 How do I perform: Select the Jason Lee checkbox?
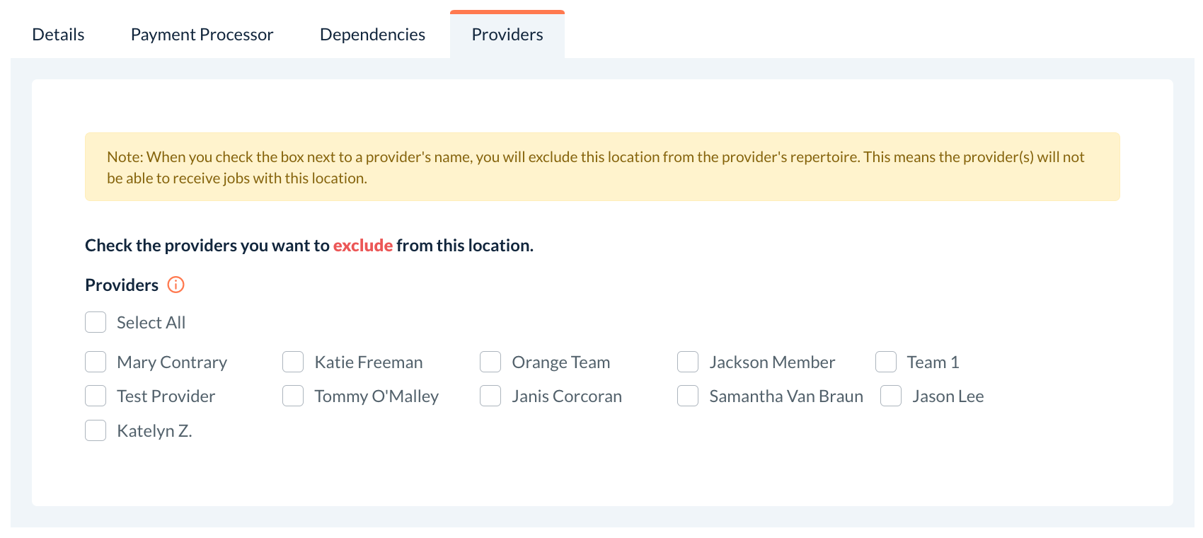tap(891, 396)
